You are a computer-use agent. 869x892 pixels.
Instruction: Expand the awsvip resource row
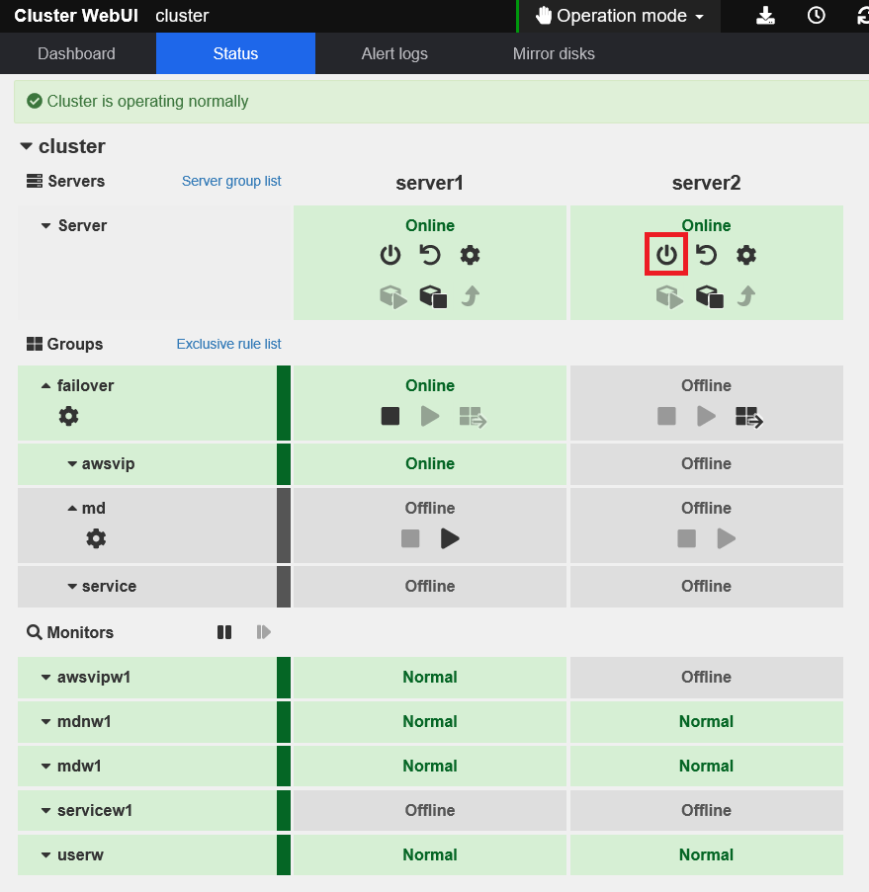click(72, 464)
